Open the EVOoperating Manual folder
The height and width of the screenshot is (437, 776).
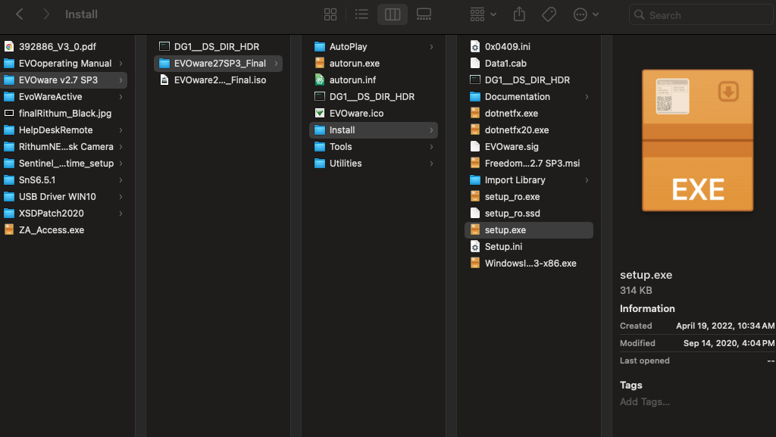[64, 64]
